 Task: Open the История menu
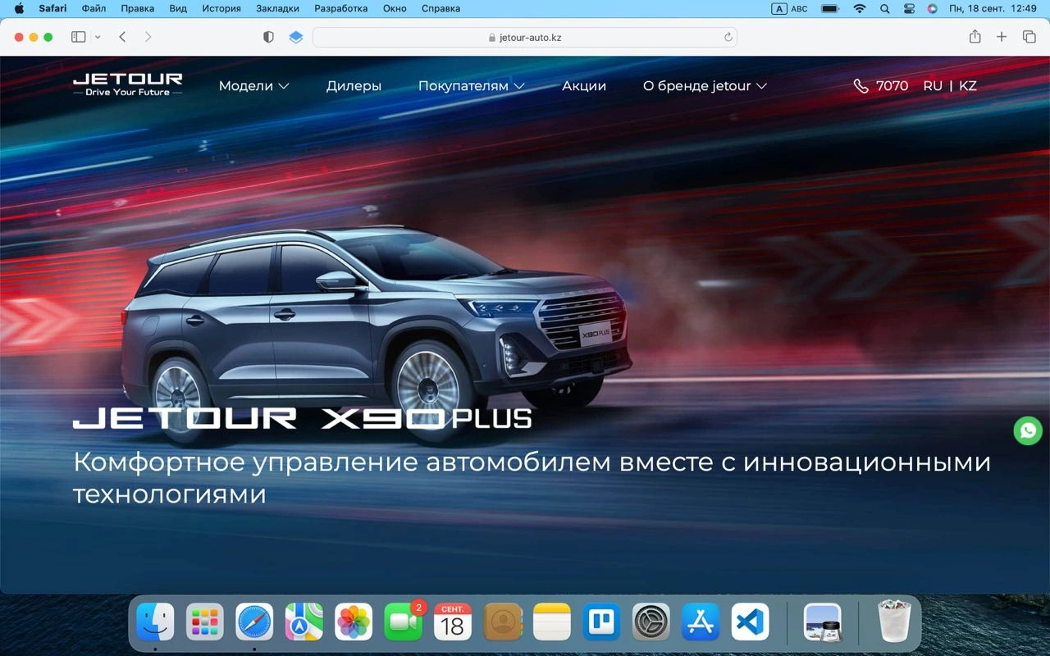tap(221, 9)
